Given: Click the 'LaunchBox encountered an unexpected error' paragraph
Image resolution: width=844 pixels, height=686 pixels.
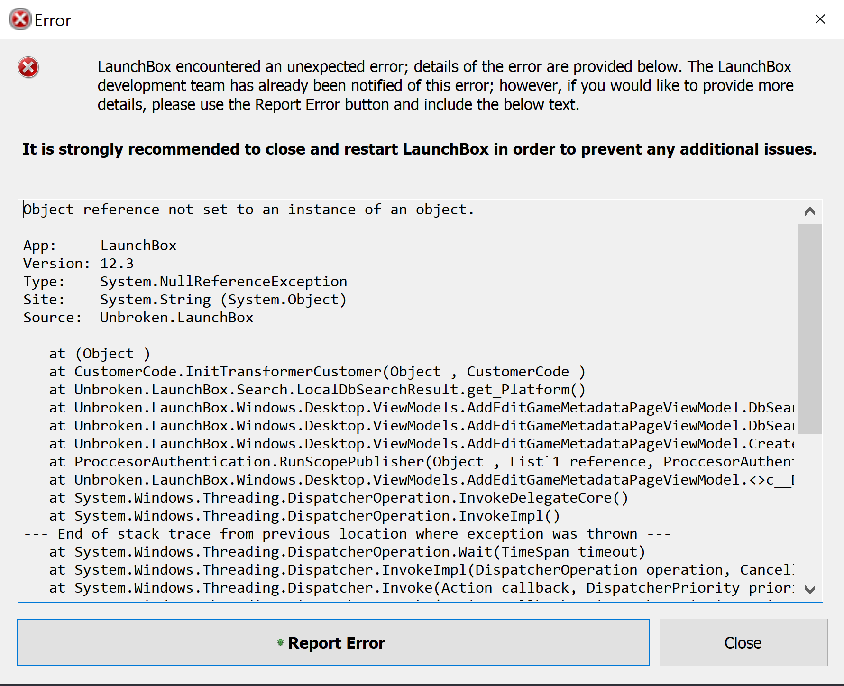Looking at the screenshot, I should 446,86.
